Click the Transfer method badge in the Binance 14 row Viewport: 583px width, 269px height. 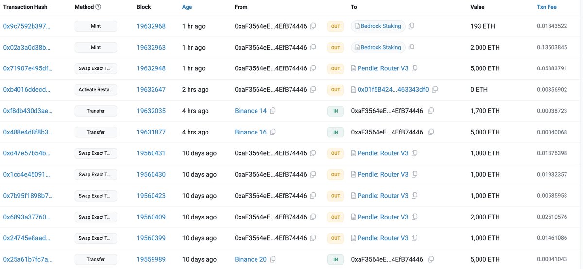point(96,111)
